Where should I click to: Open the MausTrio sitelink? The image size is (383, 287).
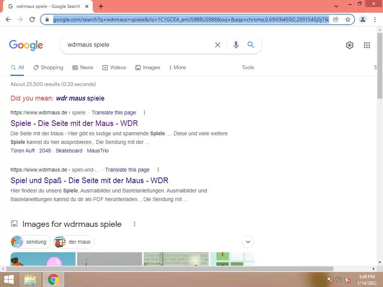click(98, 151)
